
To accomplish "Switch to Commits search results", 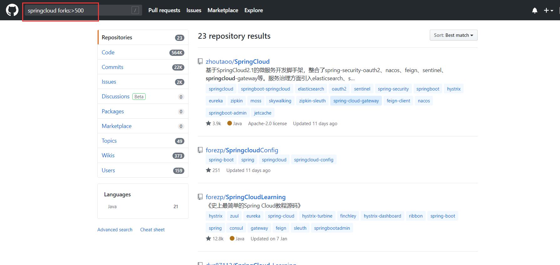I will [112, 67].
